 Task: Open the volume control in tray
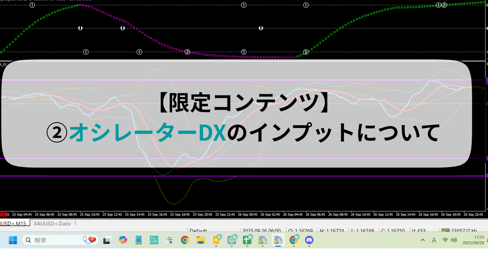tap(454, 240)
